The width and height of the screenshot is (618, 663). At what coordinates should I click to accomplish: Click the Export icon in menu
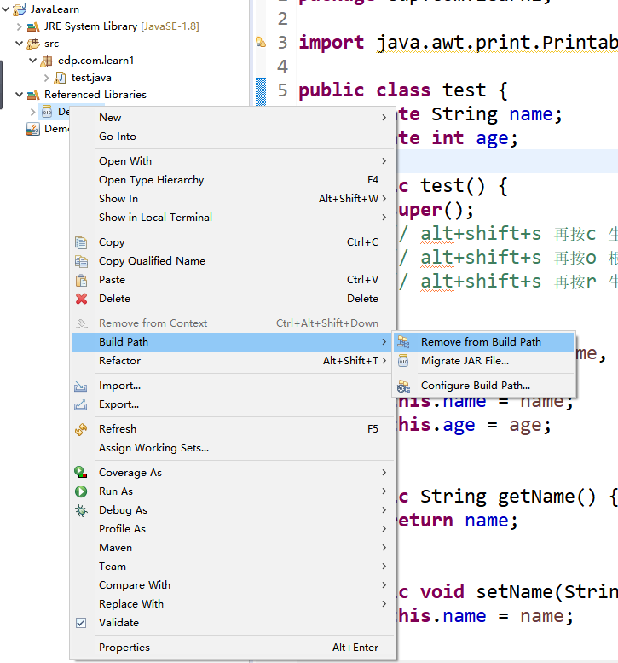[x=81, y=404]
